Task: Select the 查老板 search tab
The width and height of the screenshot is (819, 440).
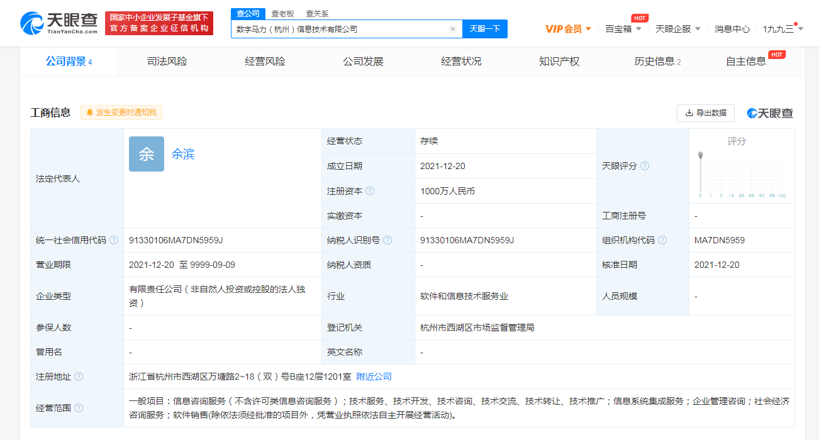Action: [x=282, y=14]
